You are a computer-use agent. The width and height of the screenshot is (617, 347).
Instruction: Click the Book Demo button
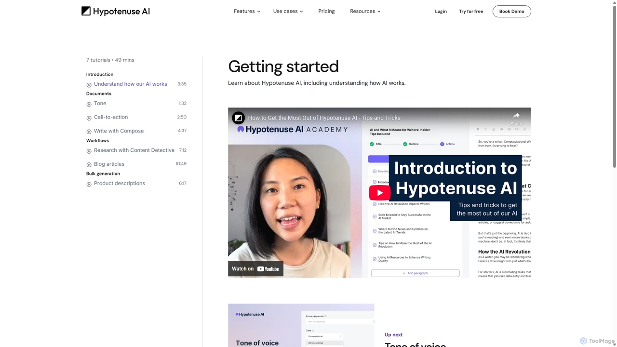pos(511,11)
